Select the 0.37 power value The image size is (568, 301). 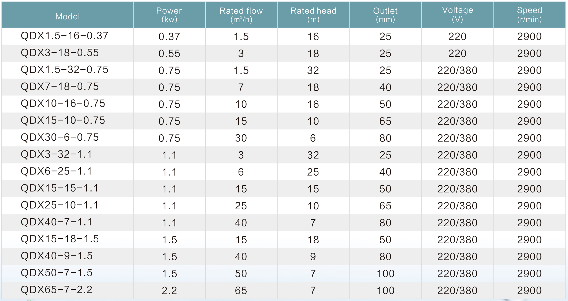tap(169, 36)
